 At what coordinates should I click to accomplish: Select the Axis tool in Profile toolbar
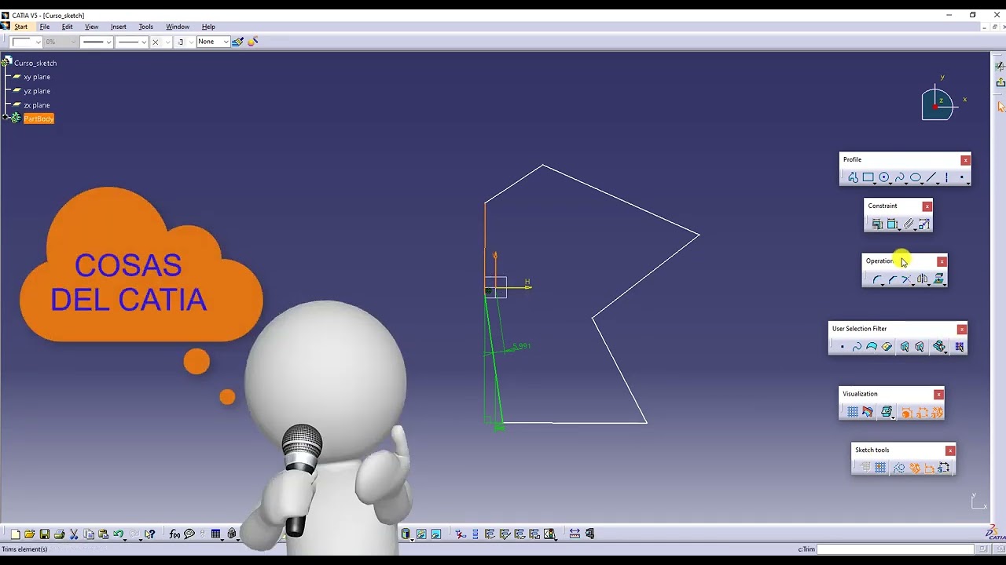(947, 178)
